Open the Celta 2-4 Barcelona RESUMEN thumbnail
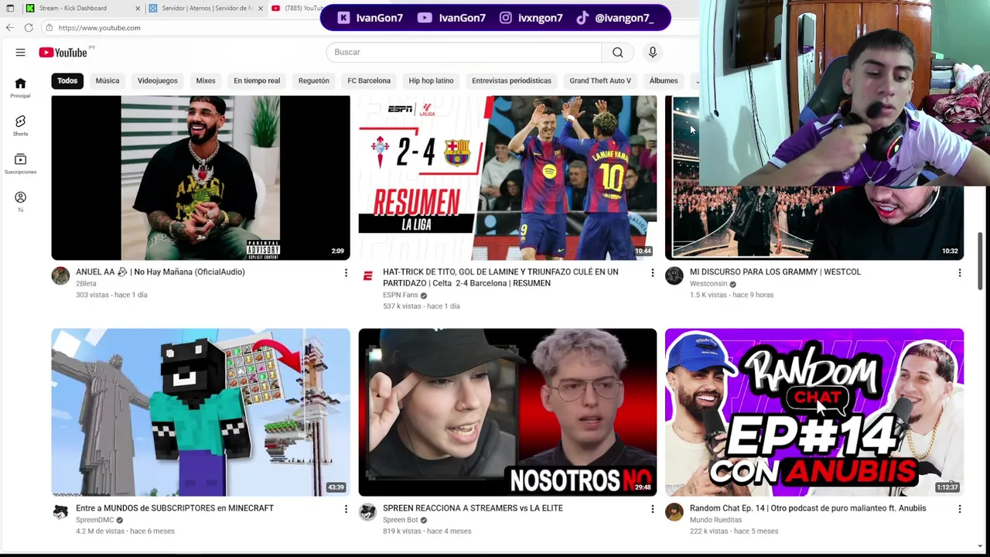 pyautogui.click(x=507, y=178)
